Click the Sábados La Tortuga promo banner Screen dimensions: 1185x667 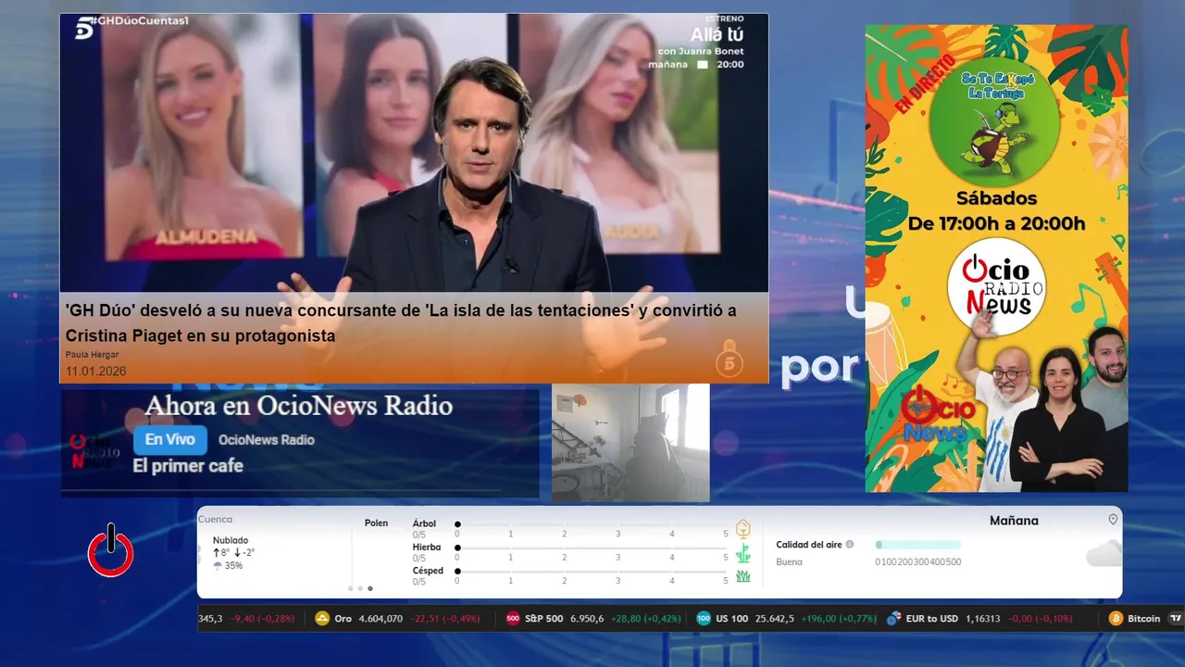point(996,258)
